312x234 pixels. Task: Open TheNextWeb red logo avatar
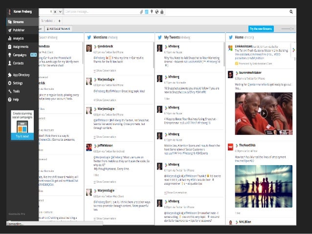click(x=230, y=147)
